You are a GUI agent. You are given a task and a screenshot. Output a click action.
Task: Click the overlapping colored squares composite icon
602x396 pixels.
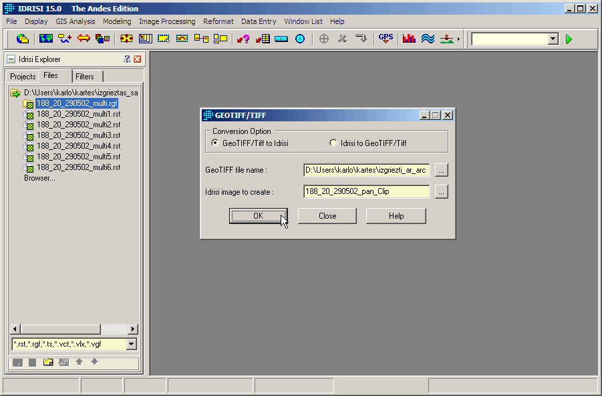pos(102,39)
